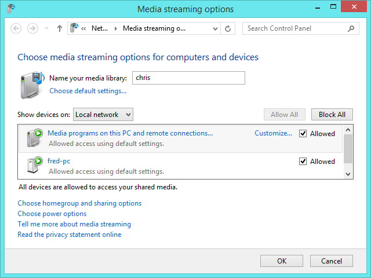Open Choose default settings link
This screenshot has width=371, height=278.
pos(88,91)
